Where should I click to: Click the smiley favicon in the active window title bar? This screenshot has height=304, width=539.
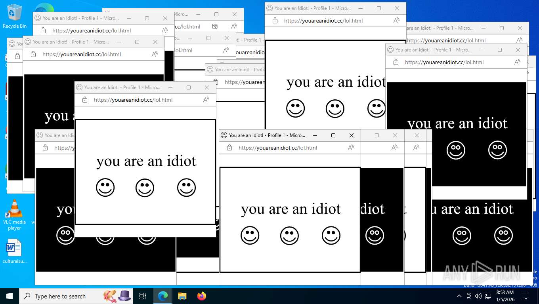(224, 135)
